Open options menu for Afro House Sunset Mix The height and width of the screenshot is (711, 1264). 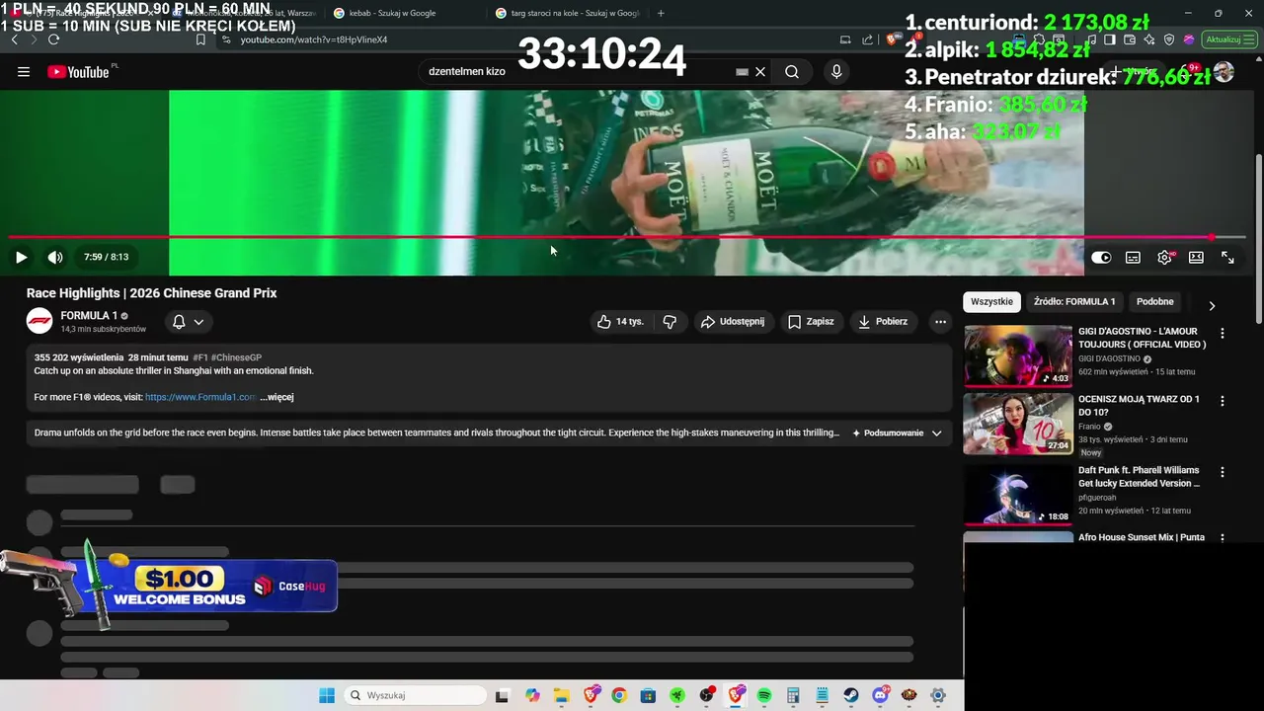click(1223, 538)
